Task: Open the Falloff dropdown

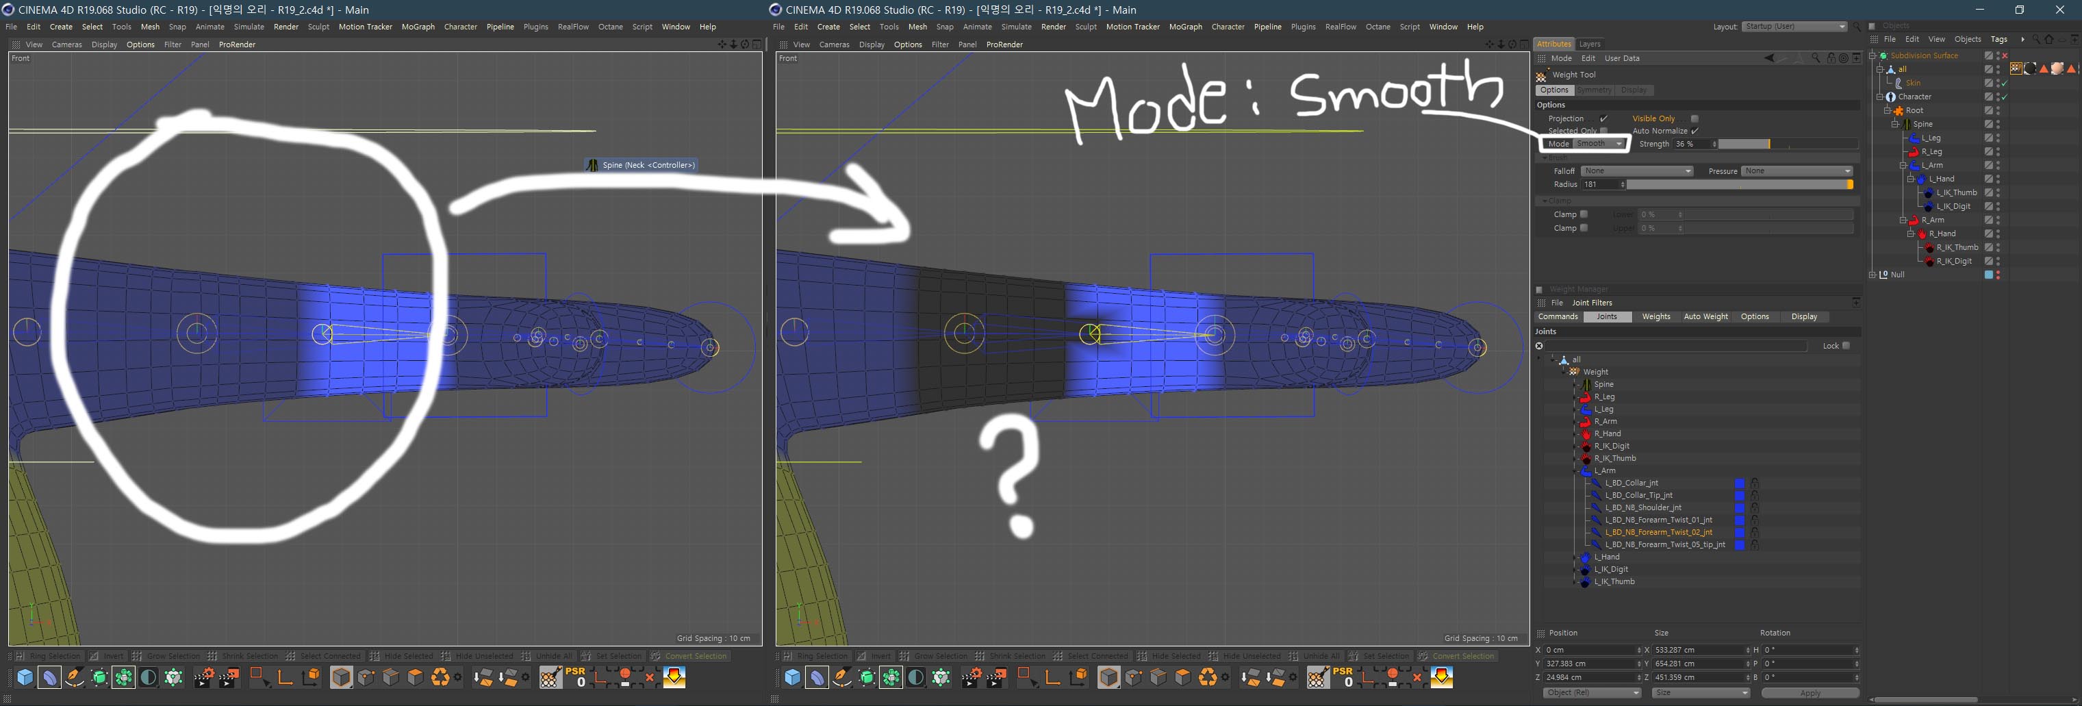Action: tap(1637, 171)
